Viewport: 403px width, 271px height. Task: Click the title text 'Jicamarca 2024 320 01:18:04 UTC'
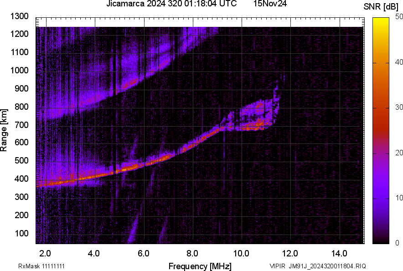coord(171,4)
